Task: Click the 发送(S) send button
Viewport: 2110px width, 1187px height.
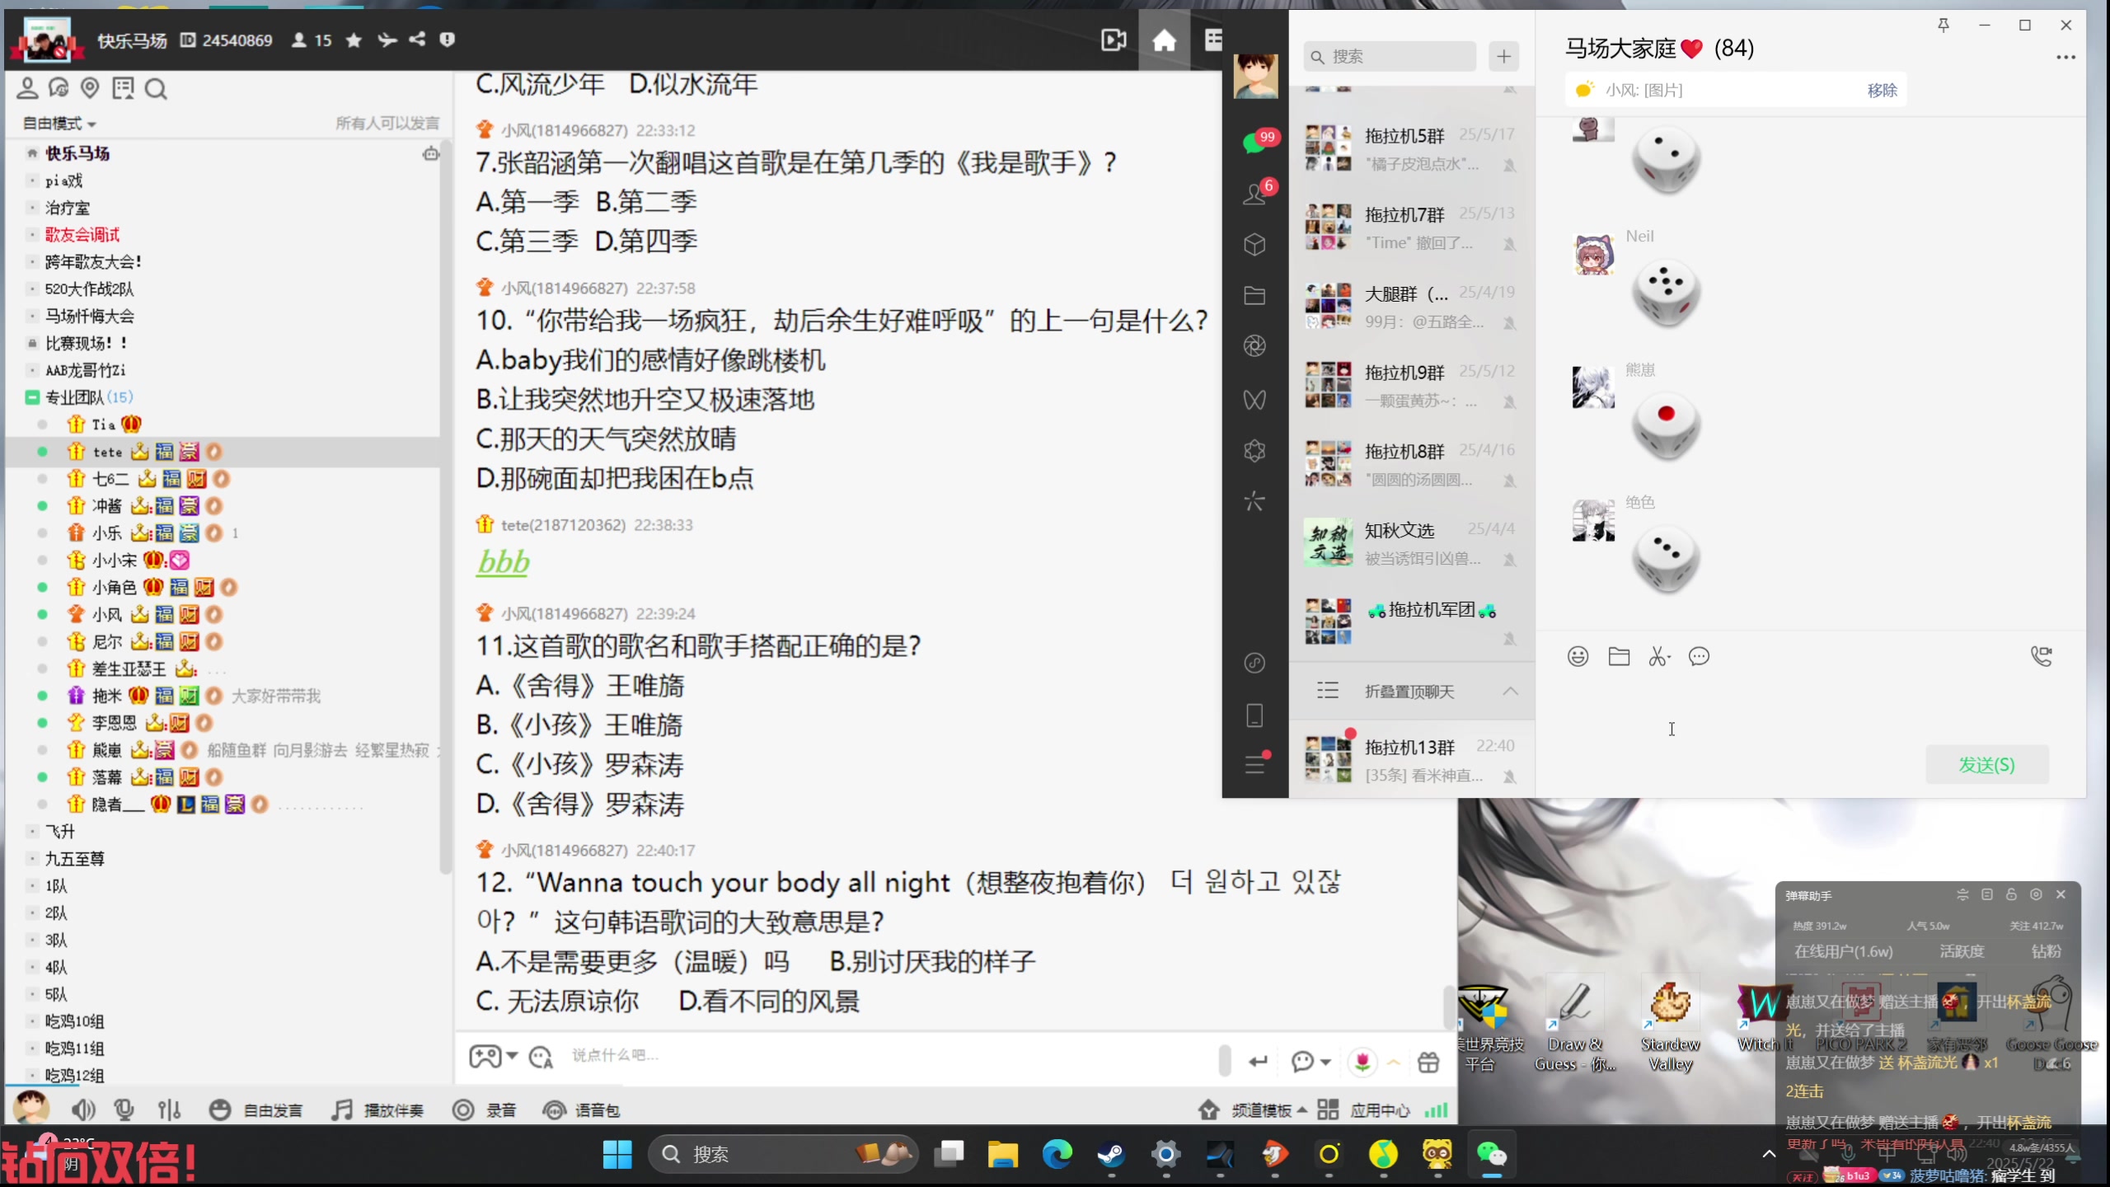Action: pyautogui.click(x=1986, y=765)
